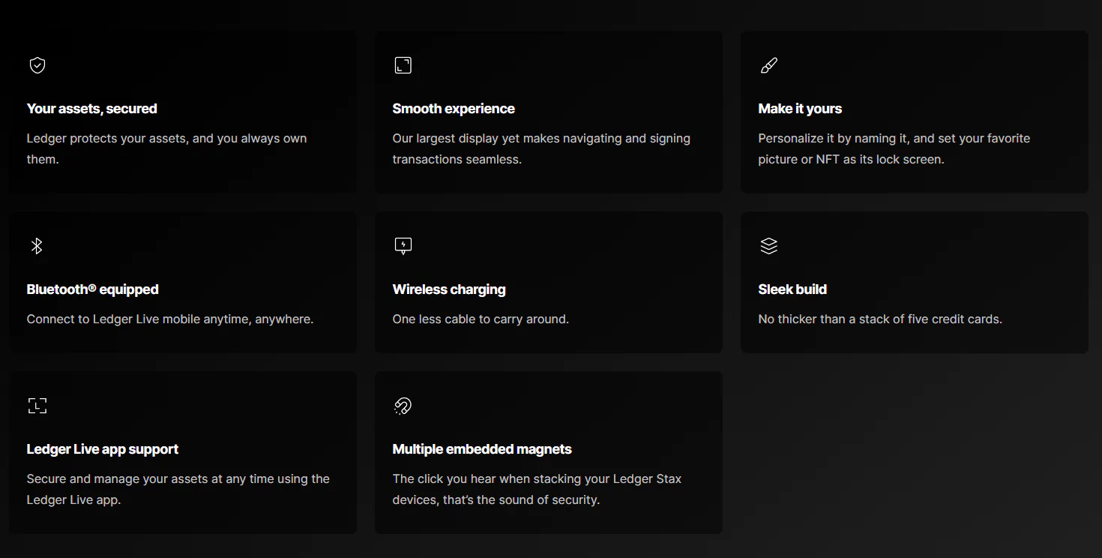The image size is (1102, 558).
Task: Click 'Ledger protects your assets' description text
Action: tap(167, 148)
